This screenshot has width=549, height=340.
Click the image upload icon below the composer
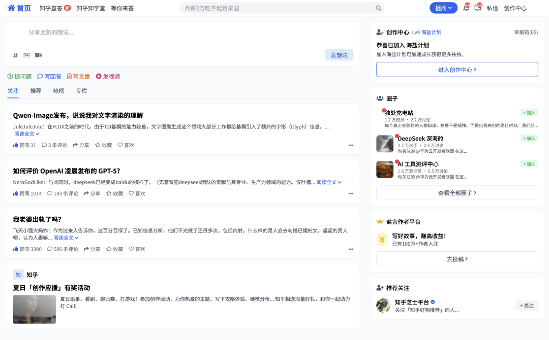26,55
